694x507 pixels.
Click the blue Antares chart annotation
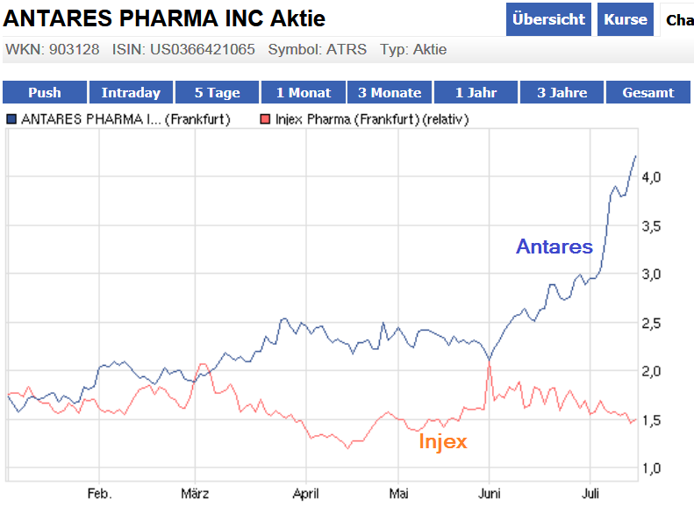(x=554, y=246)
